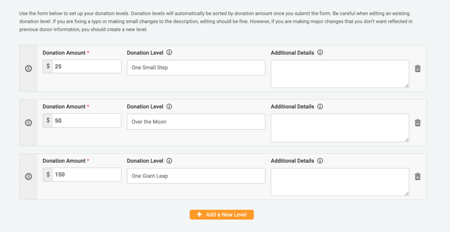This screenshot has width=450, height=232.
Task: Show Additional Details info icon in first row
Action: tap(320, 52)
